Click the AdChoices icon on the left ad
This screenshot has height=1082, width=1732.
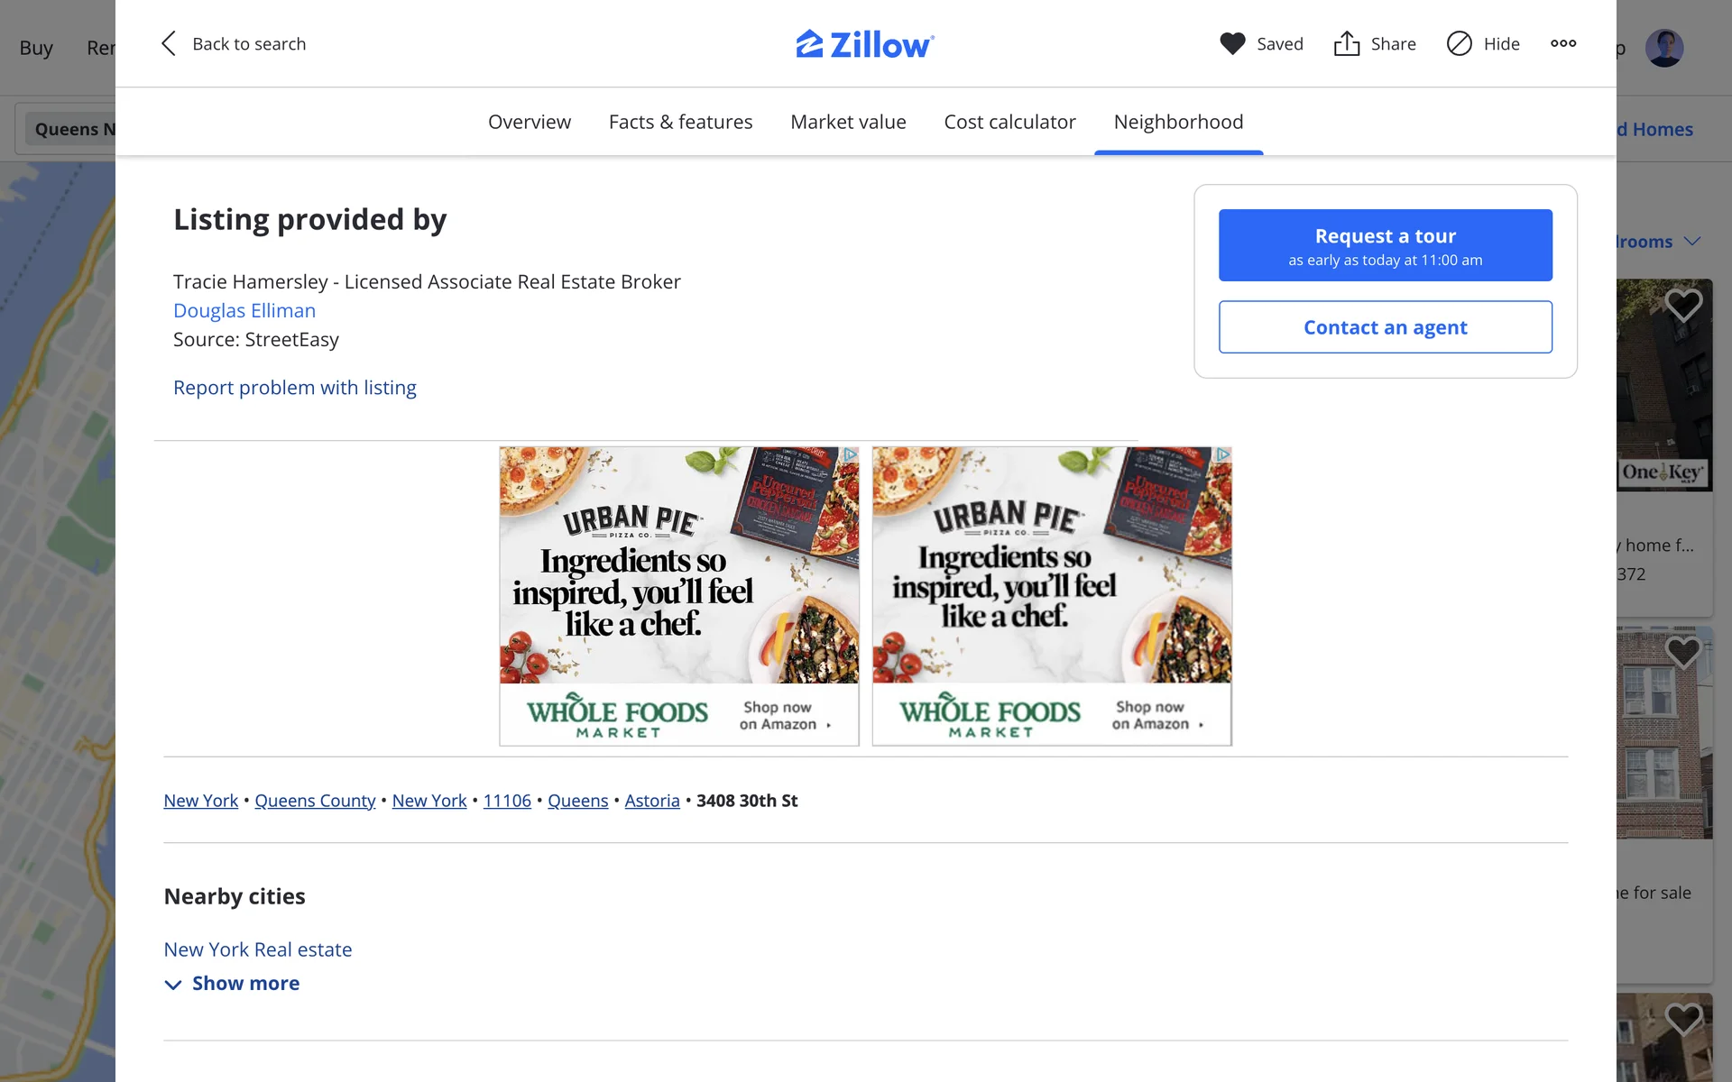coord(850,454)
